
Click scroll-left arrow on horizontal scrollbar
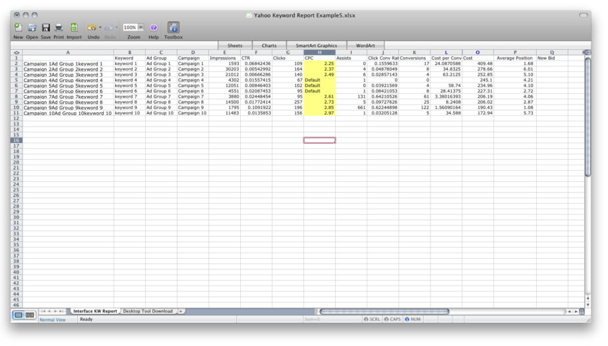click(569, 311)
